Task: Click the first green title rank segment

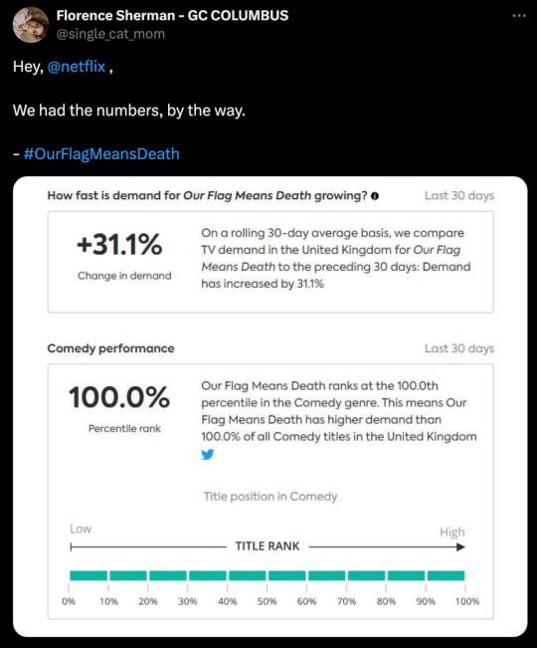Action: pos(89,575)
